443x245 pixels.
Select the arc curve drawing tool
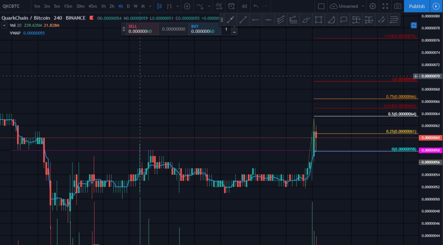(331, 20)
